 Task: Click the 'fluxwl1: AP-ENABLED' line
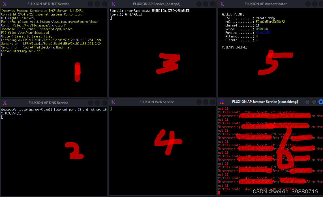tap(126, 14)
